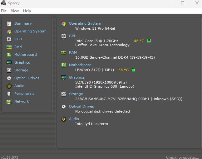Click the 'S27E590 (1920x1080@59Hz)' monitor text
Viewport: 202px width, 159px height.
click(x=101, y=82)
